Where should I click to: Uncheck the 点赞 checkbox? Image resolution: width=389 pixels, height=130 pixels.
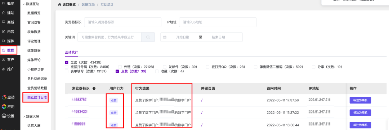117,71
